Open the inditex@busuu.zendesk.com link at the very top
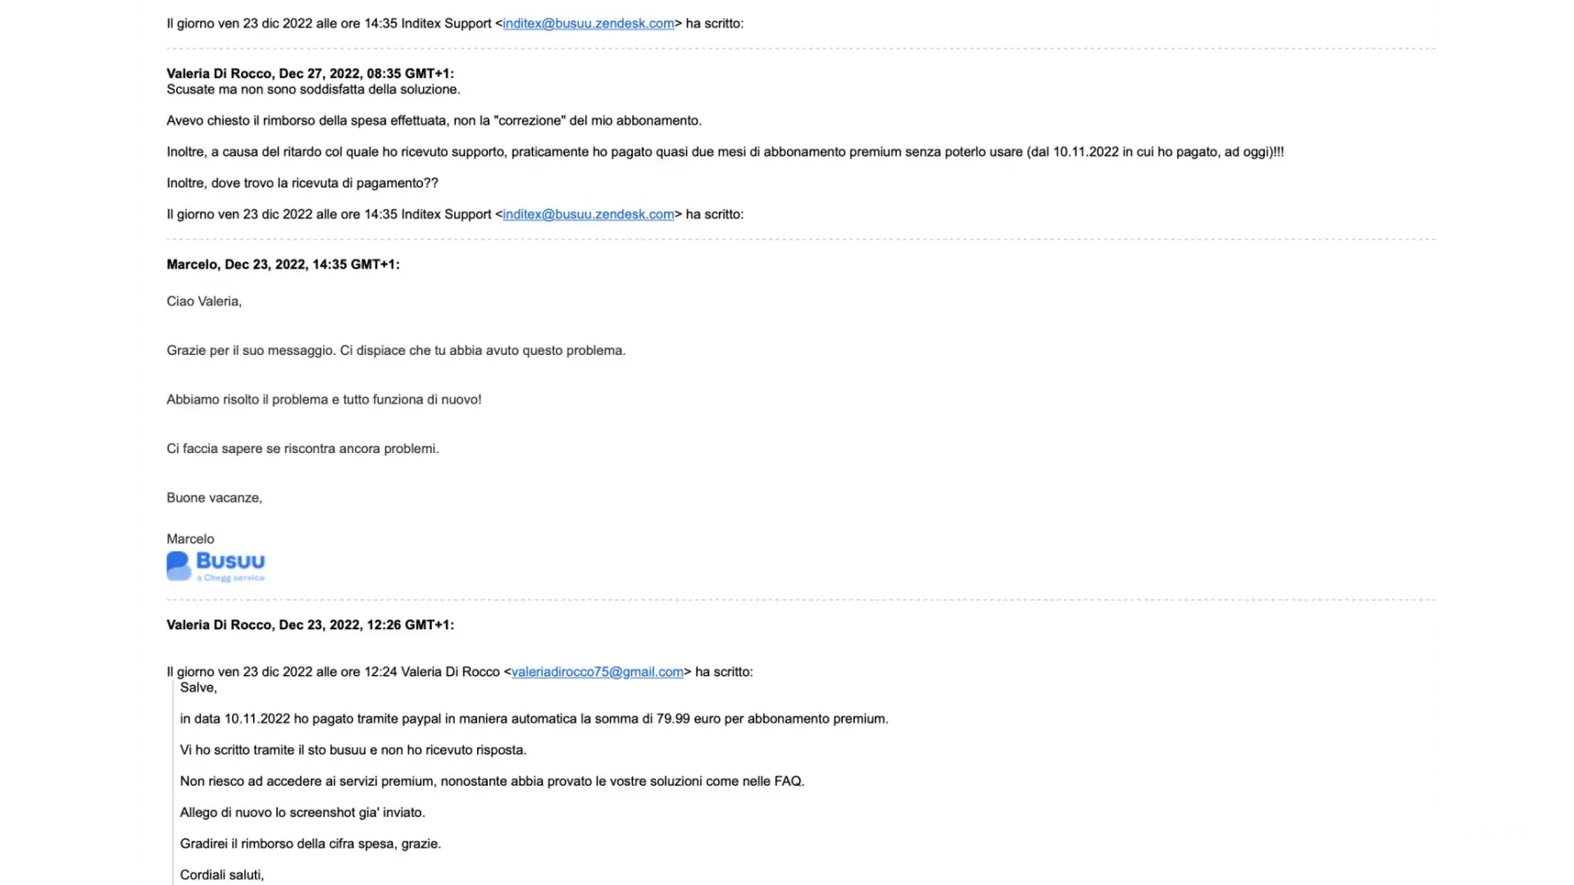 point(588,24)
